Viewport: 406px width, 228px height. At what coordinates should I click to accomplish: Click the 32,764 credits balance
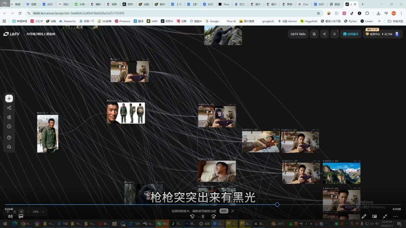click(387, 34)
